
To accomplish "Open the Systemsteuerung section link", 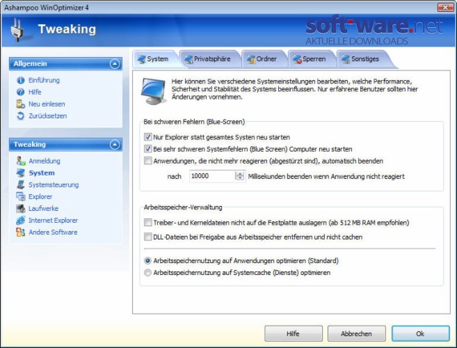I will (x=54, y=184).
